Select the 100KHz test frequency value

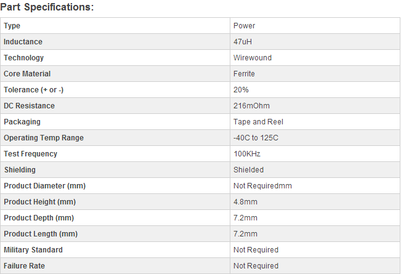(x=247, y=154)
